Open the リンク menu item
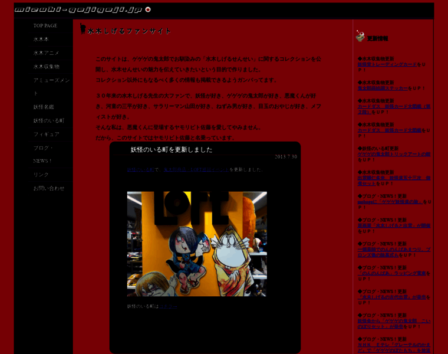Screen dimensions: 448x354 pyautogui.click(x=41, y=175)
